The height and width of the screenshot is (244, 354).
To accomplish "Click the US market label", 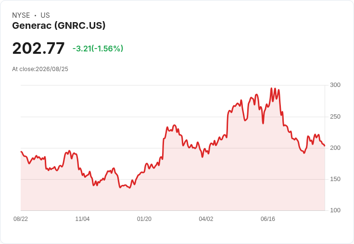I will click(x=45, y=15).
